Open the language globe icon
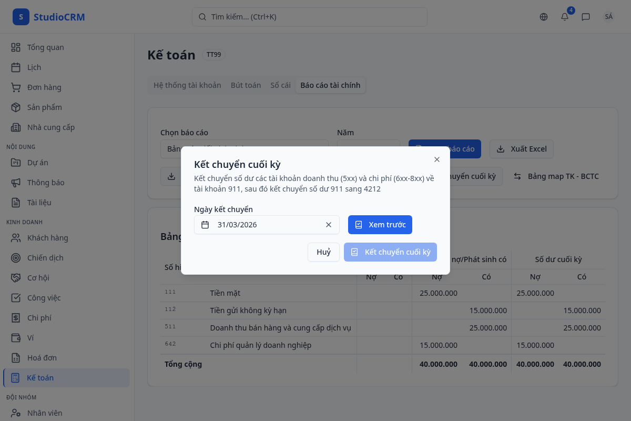 click(x=544, y=17)
